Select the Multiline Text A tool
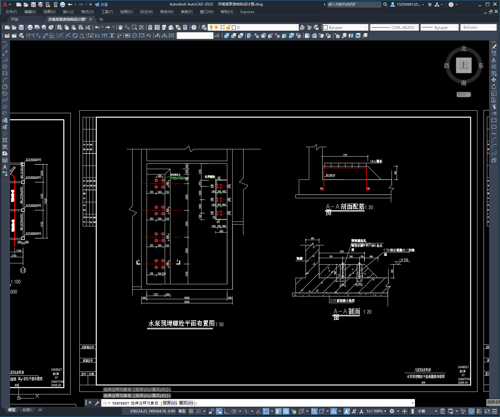Image resolution: width=500 pixels, height=417 pixels. [5, 167]
